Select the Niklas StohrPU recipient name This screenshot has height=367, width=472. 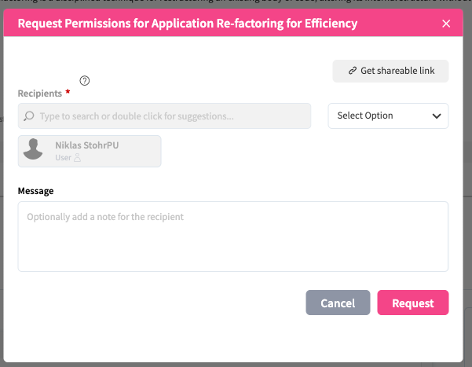86,145
